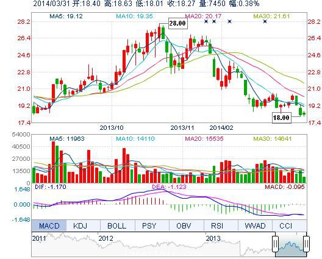Click the 28.00 high price label

coord(177,23)
